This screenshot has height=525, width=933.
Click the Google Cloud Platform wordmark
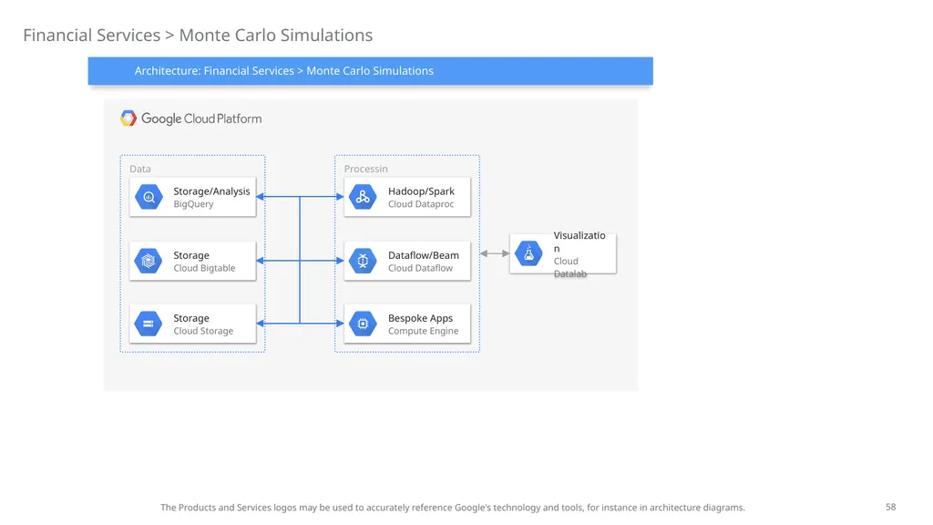pos(201,118)
